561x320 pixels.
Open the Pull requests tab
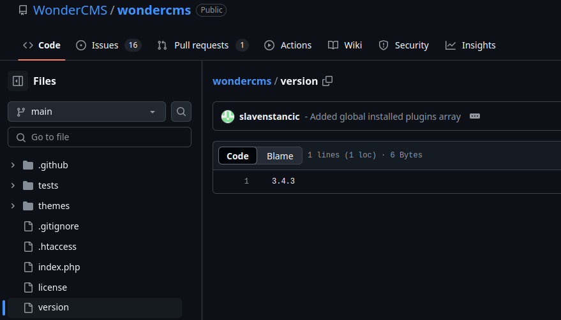[x=202, y=45]
